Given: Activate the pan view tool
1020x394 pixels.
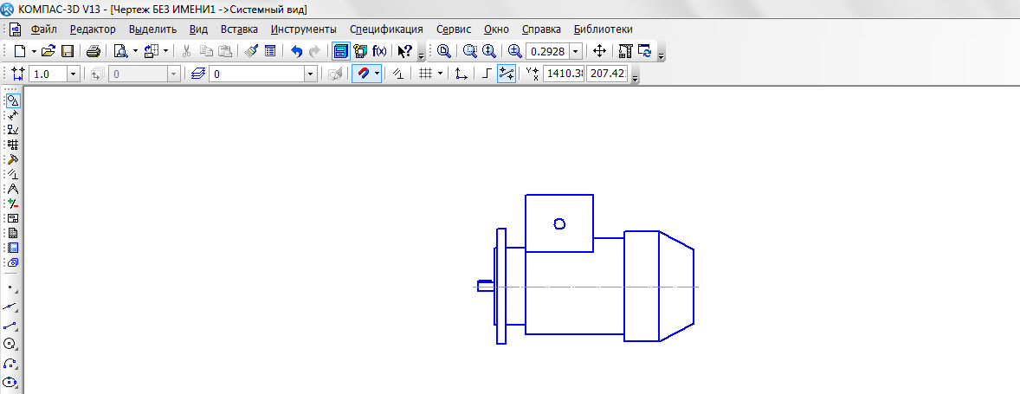Looking at the screenshot, I should point(600,51).
